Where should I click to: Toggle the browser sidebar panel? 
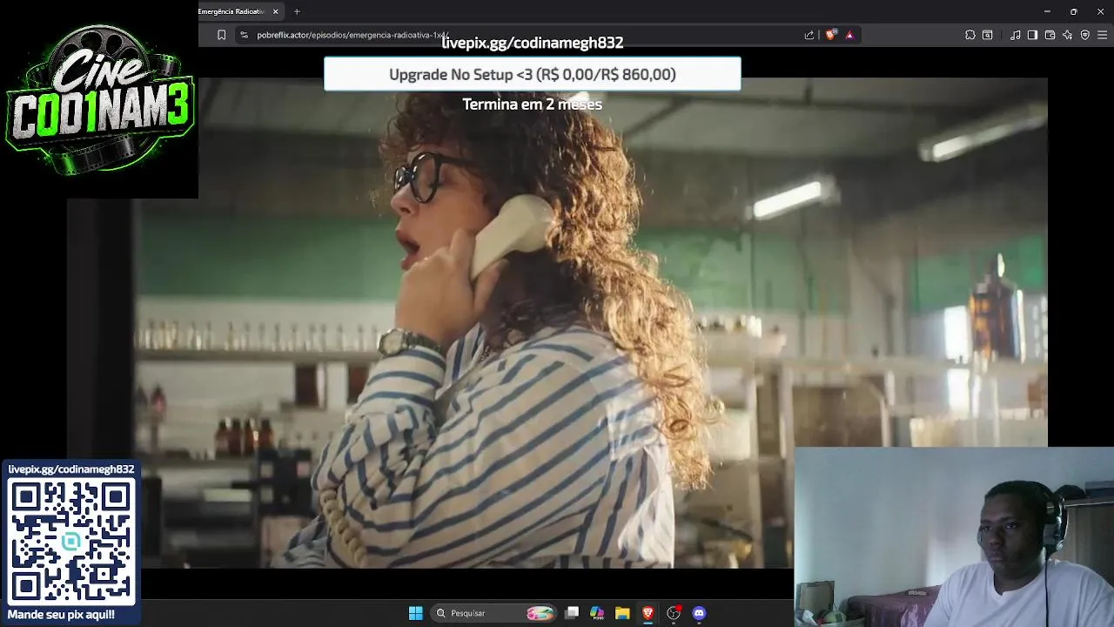click(1032, 35)
